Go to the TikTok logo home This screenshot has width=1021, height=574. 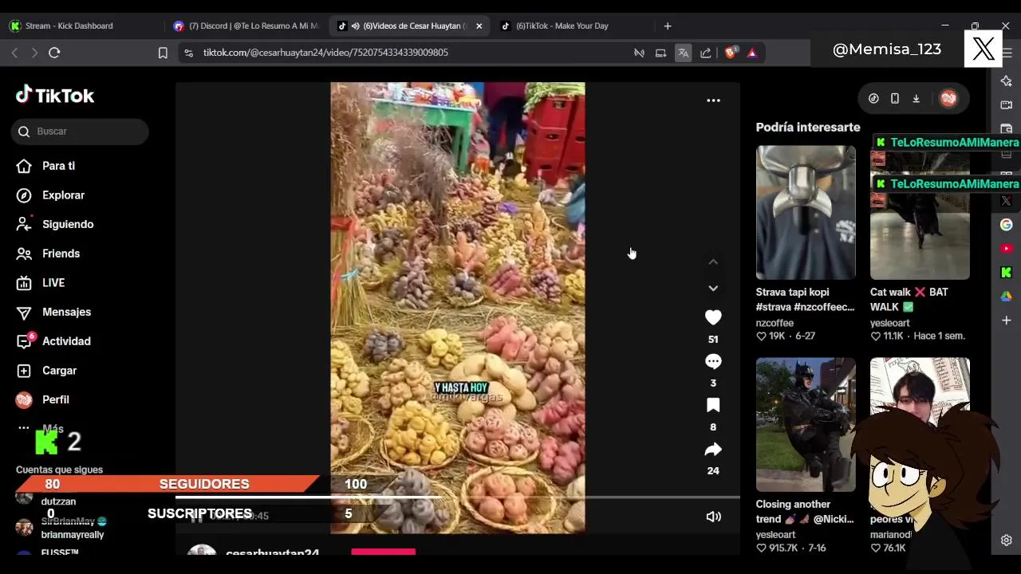click(55, 96)
